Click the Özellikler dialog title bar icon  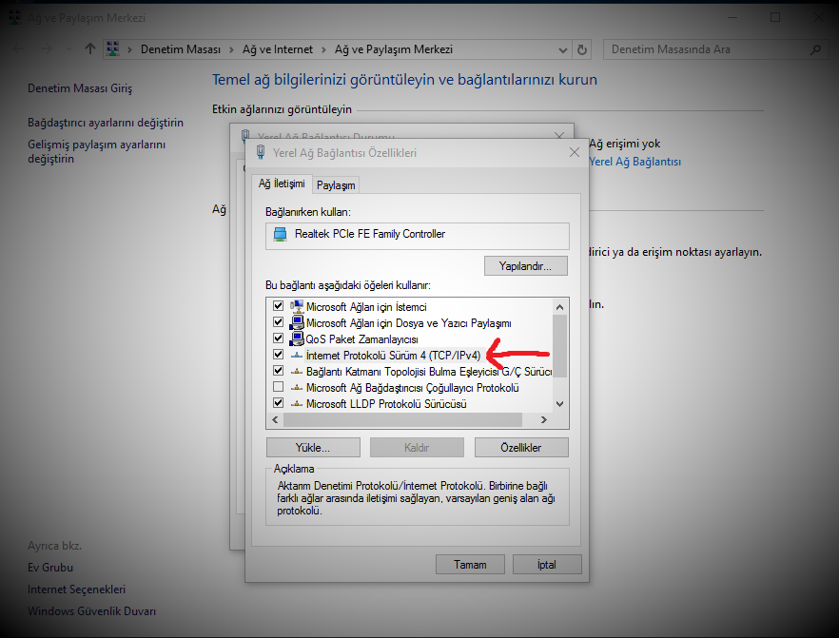click(x=261, y=152)
